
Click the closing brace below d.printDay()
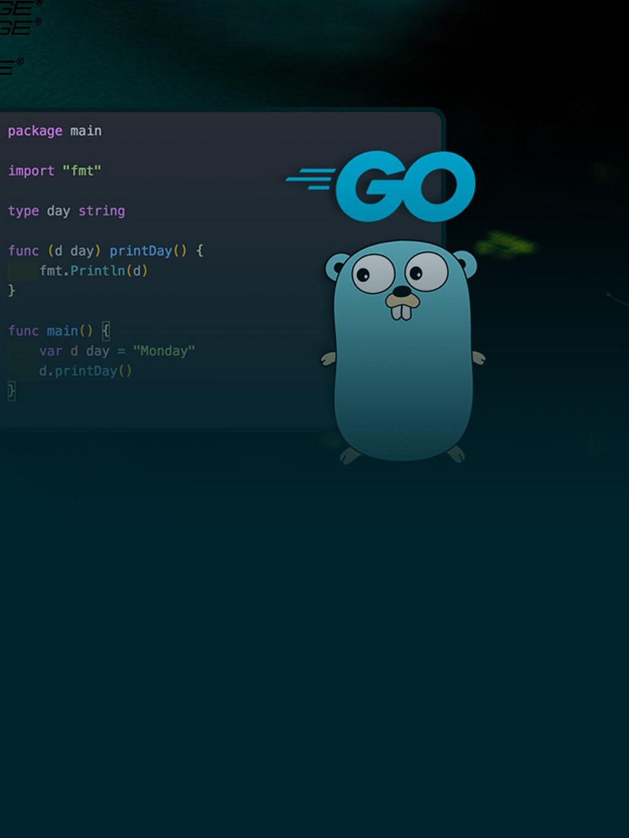click(11, 390)
